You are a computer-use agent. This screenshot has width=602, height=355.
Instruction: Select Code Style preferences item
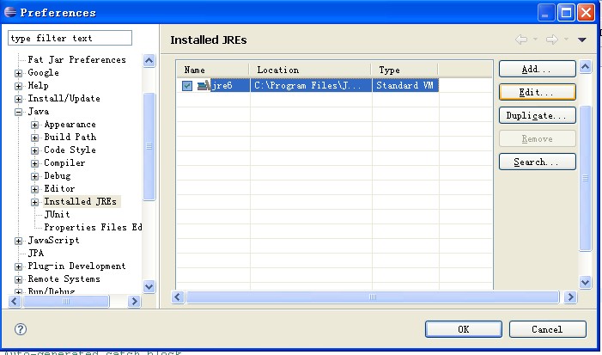click(70, 150)
